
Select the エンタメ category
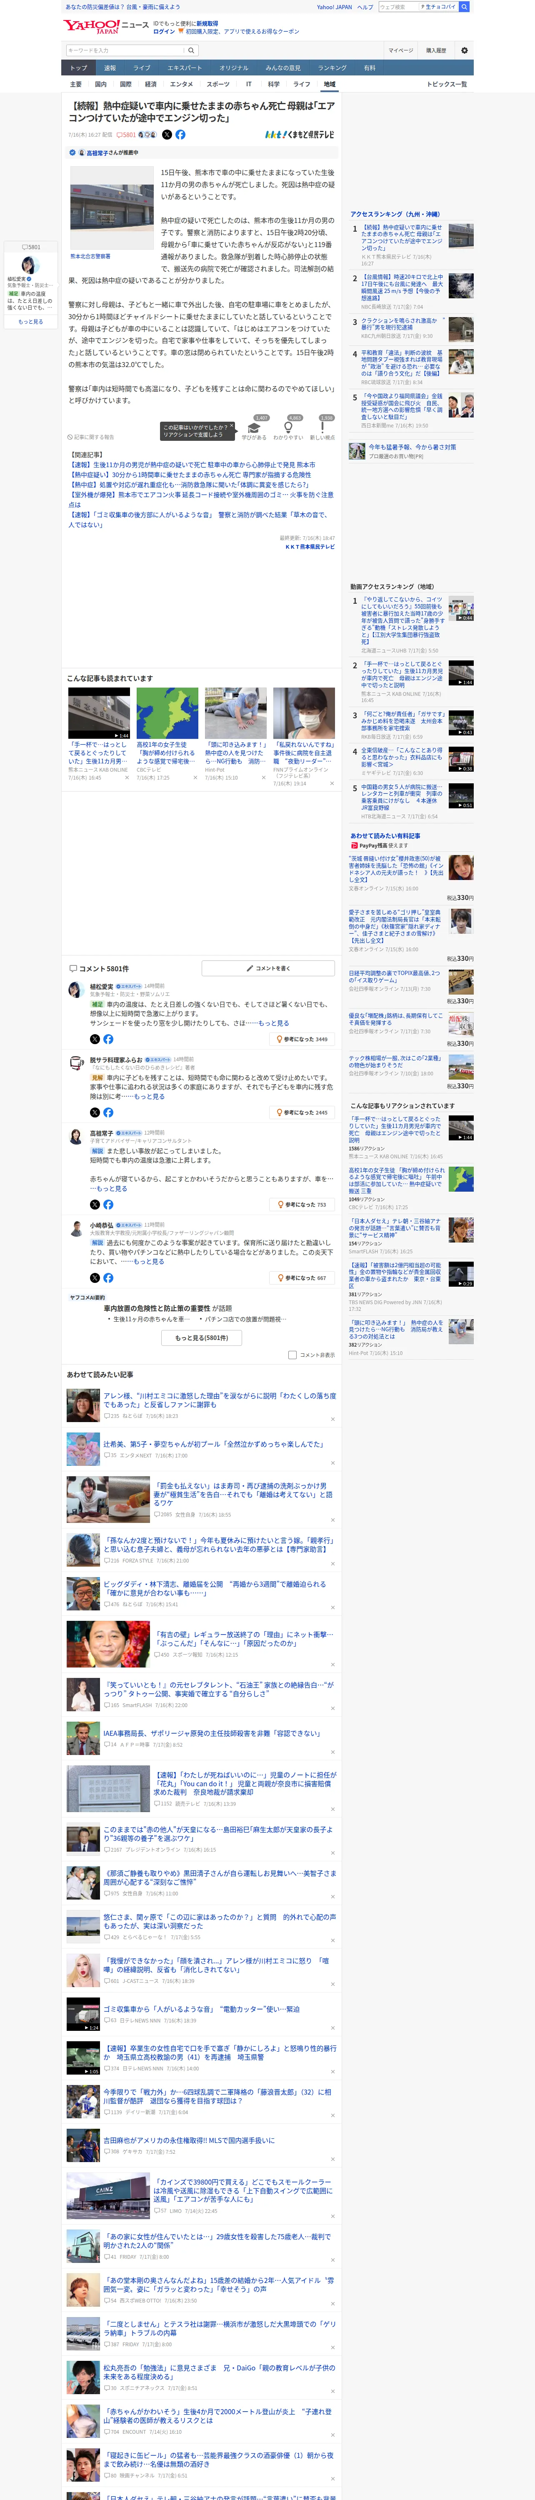(182, 85)
